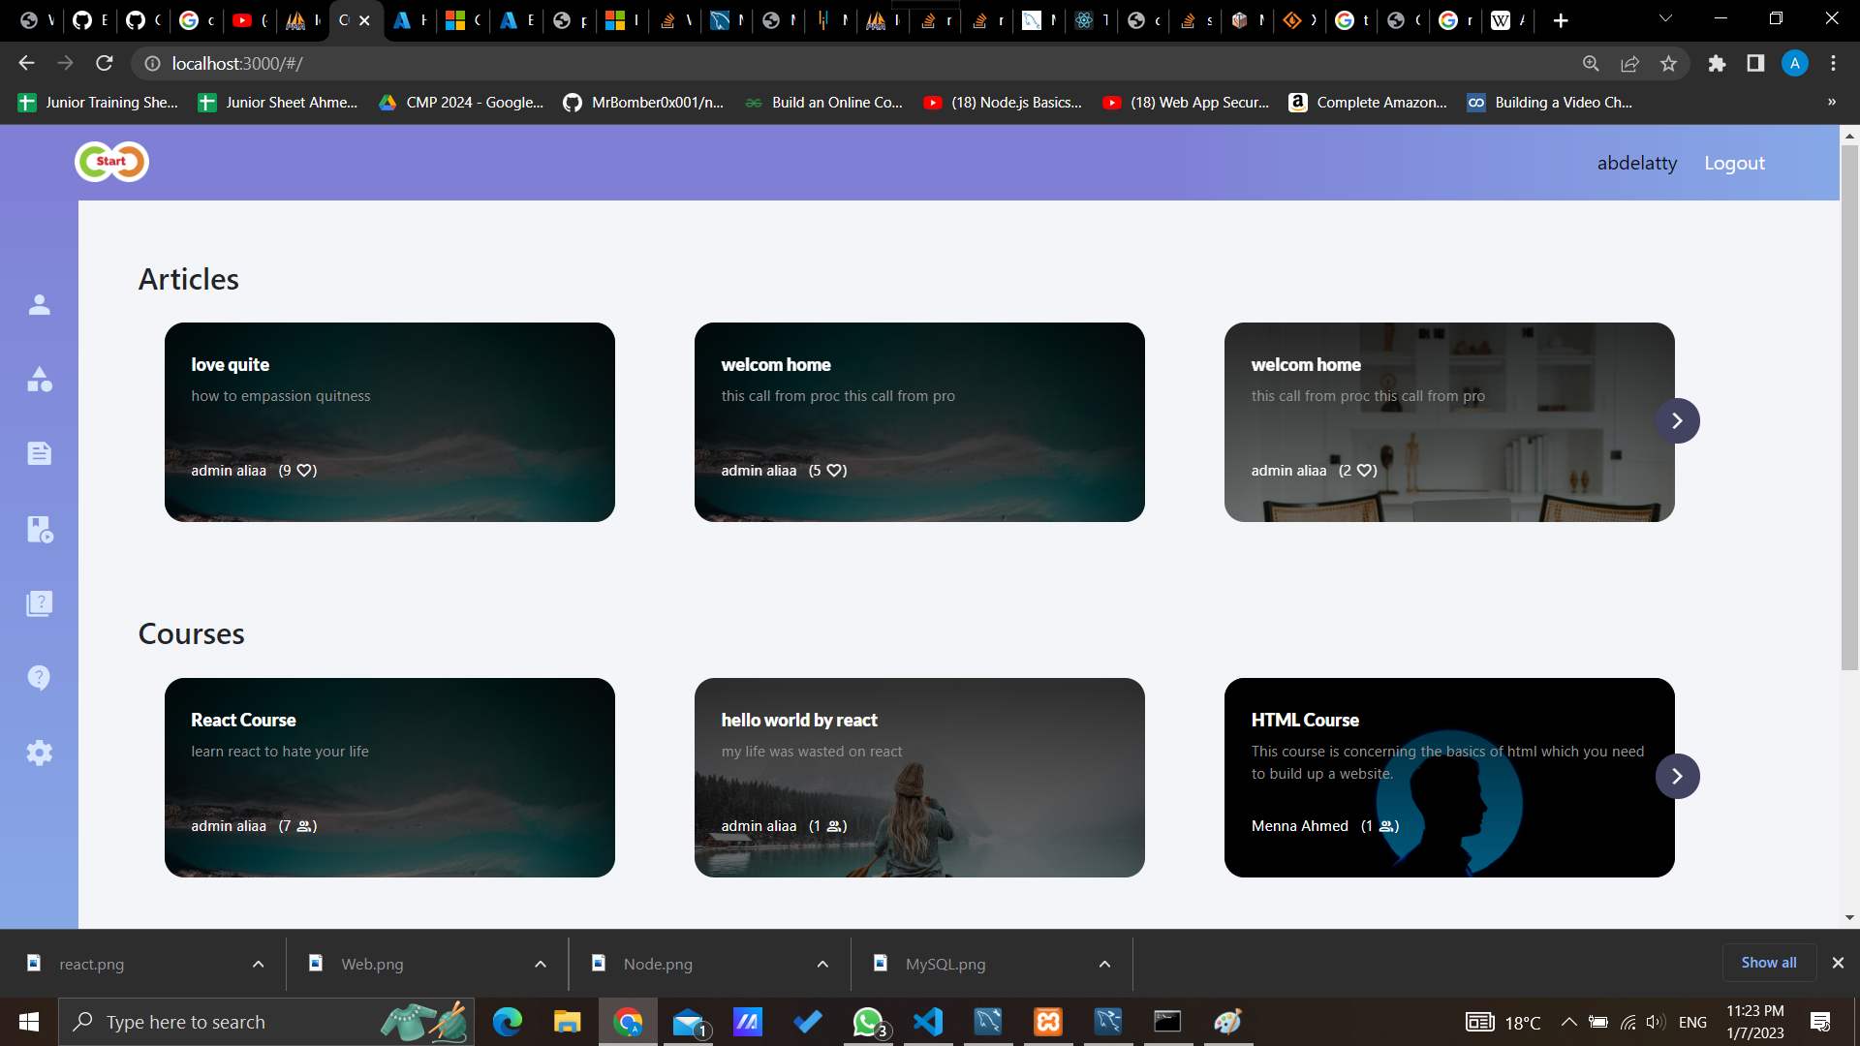Like the love quite article heart icon
Screen dimensions: 1860x1046
pyautogui.click(x=304, y=471)
